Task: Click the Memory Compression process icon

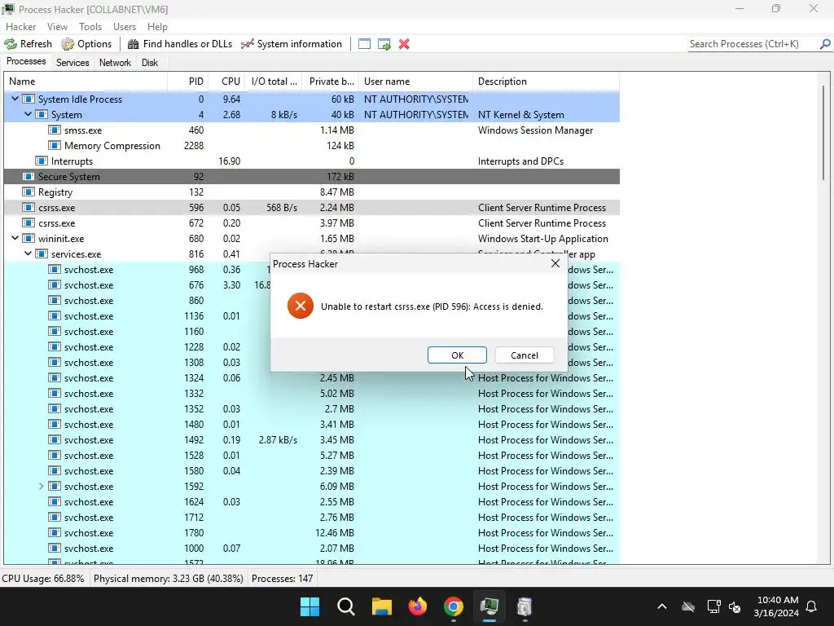Action: pos(55,145)
